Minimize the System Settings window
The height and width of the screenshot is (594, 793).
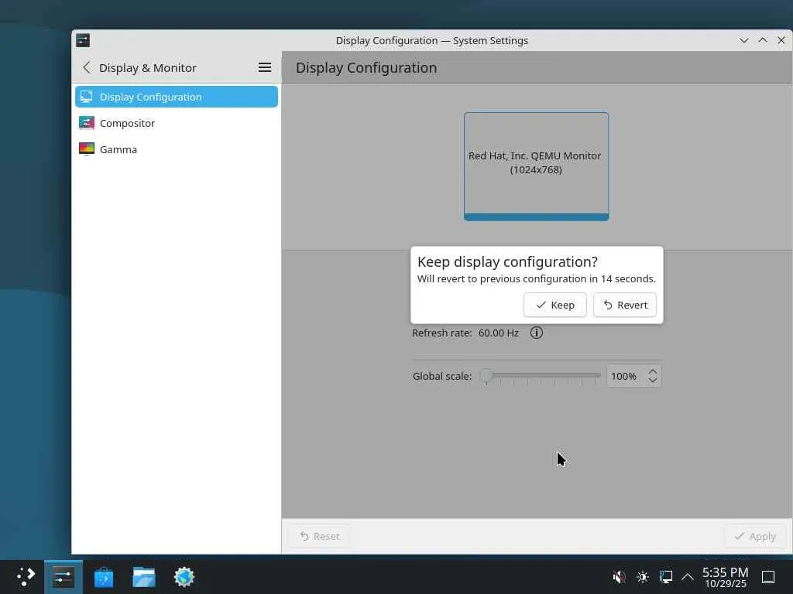pyautogui.click(x=744, y=40)
